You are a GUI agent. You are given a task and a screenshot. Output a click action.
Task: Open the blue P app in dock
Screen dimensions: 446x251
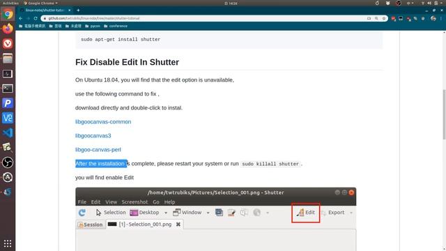coord(8,103)
